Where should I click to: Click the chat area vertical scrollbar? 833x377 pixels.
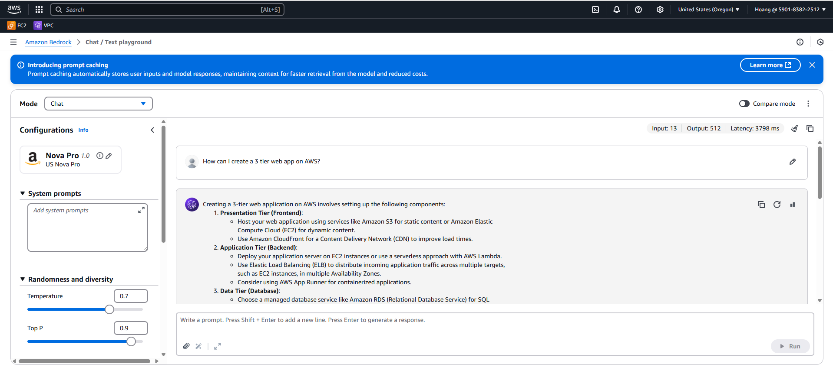pos(820,172)
